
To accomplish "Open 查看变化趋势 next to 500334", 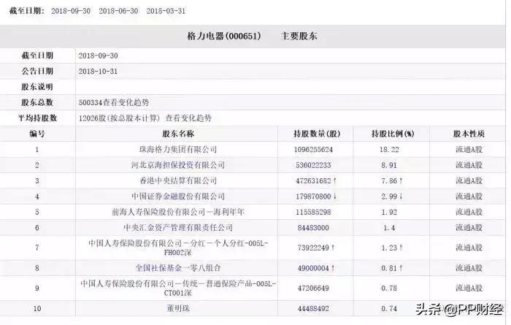I will tap(126, 103).
